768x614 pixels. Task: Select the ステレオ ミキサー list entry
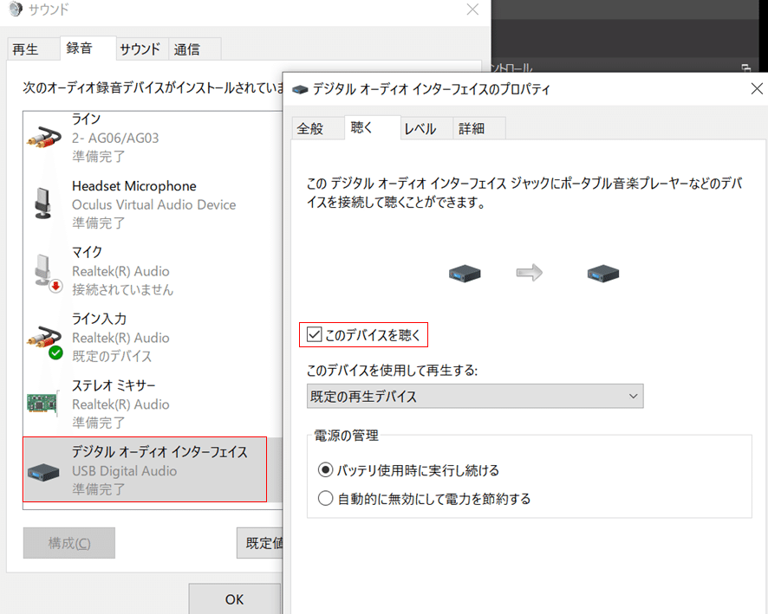pos(130,404)
